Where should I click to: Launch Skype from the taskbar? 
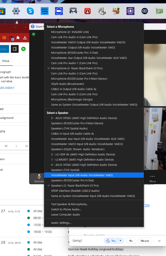[30, 11]
